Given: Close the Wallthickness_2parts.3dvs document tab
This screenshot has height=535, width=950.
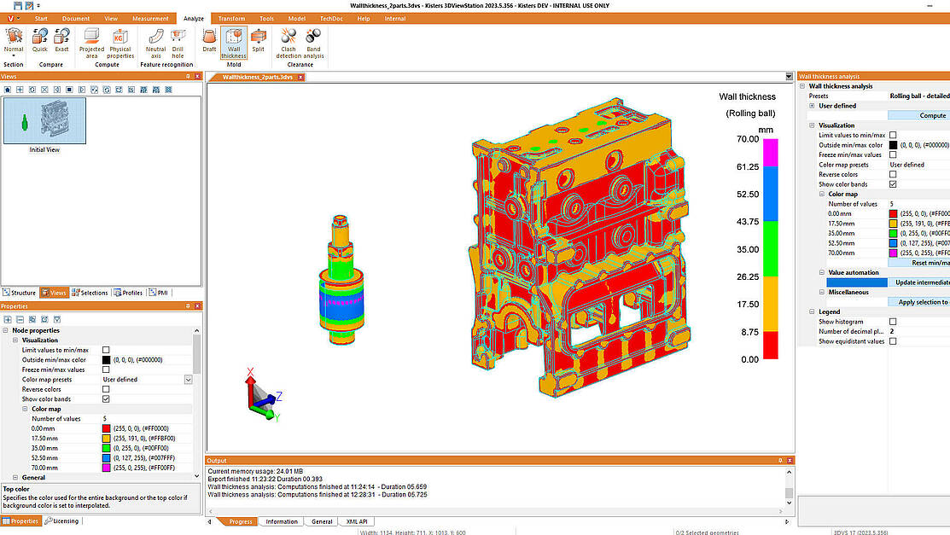Looking at the screenshot, I should pos(300,78).
